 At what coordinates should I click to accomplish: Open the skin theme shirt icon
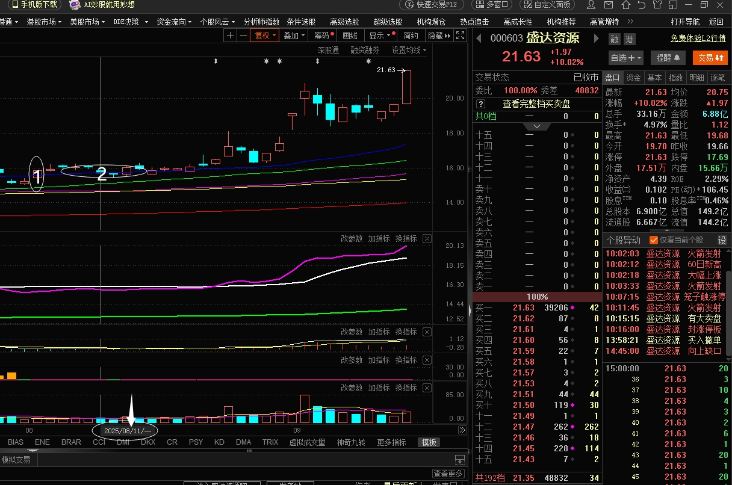pos(657,5)
